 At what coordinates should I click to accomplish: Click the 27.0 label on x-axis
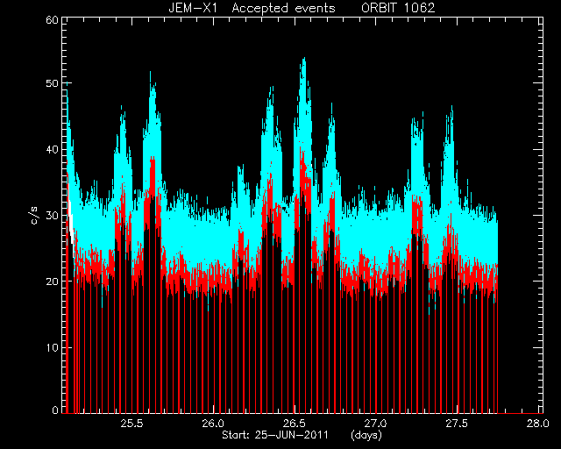click(376, 424)
